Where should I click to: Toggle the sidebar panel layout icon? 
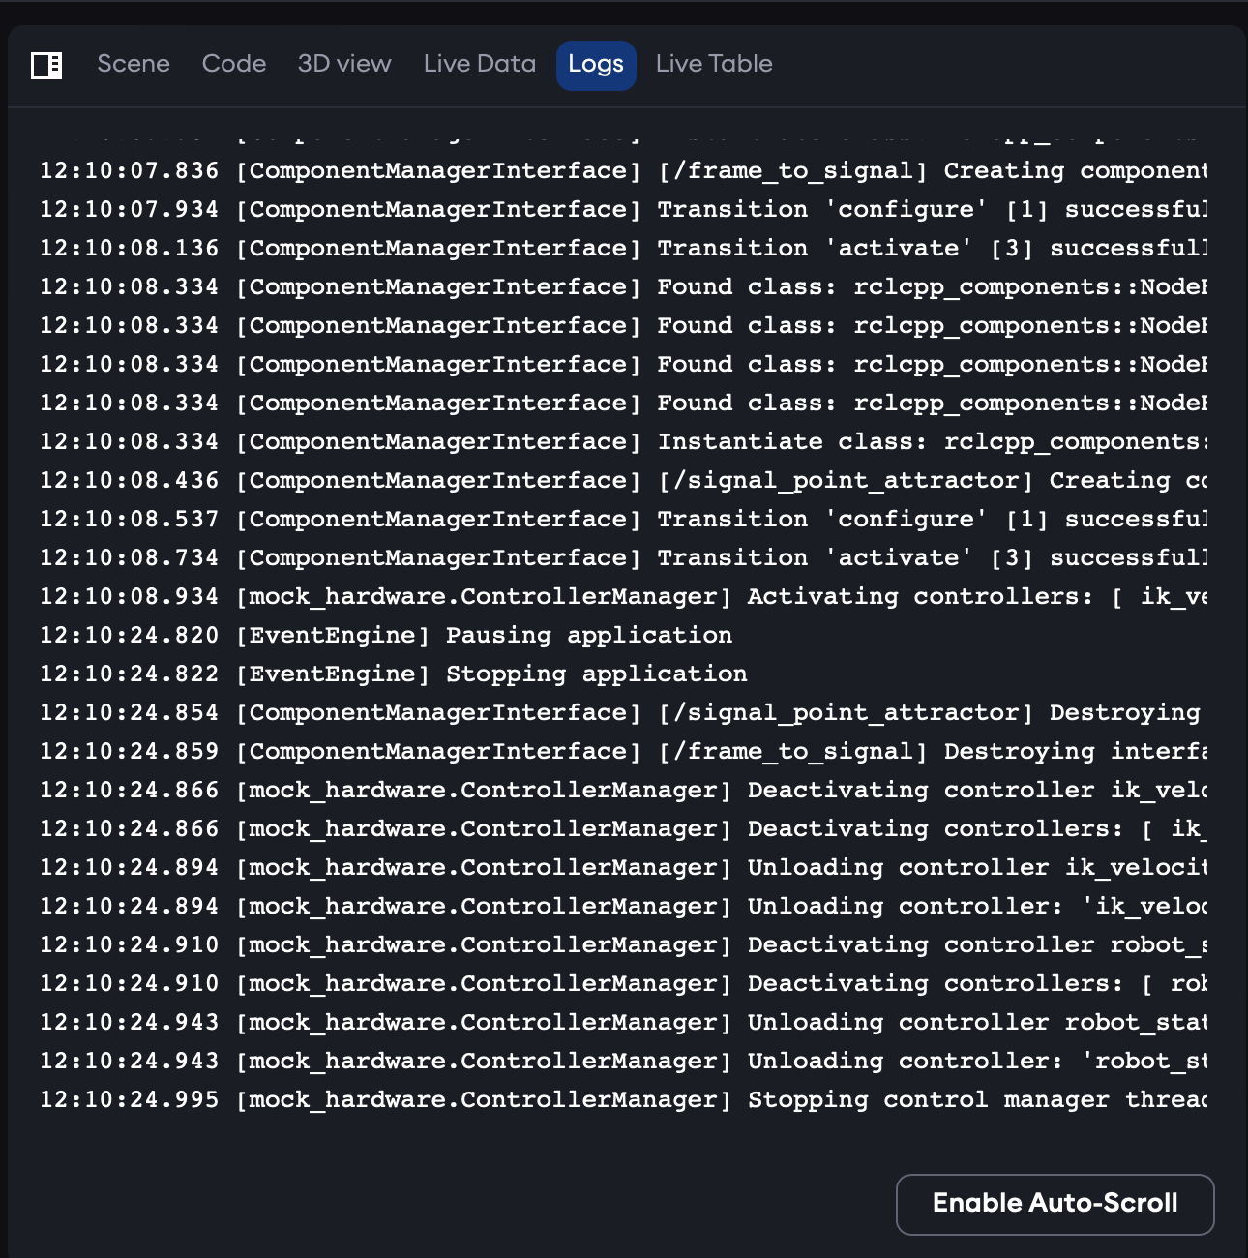click(46, 65)
